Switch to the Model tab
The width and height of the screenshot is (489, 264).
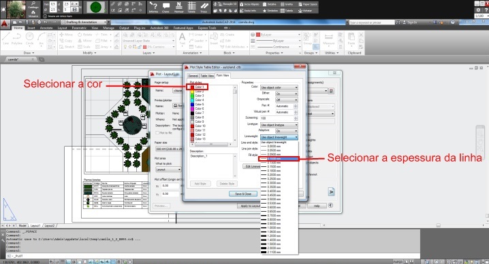click(x=22, y=225)
